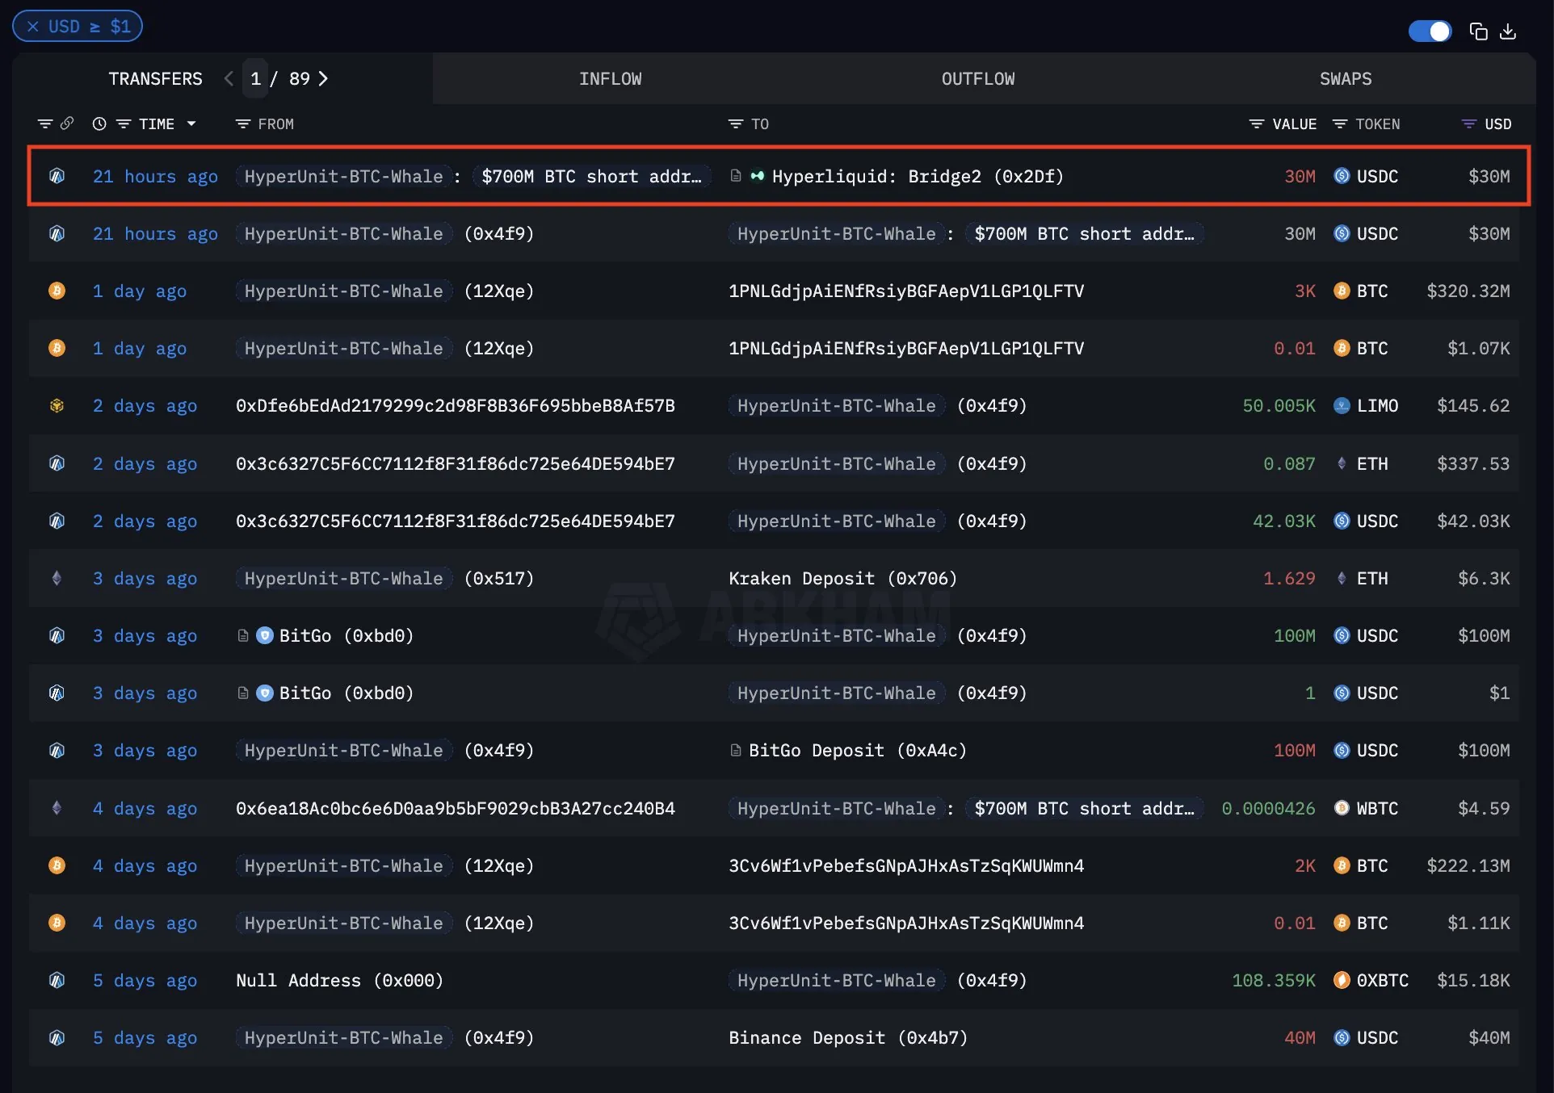Click the filter icon next to VALUE
This screenshot has height=1093, width=1554.
1256,124
